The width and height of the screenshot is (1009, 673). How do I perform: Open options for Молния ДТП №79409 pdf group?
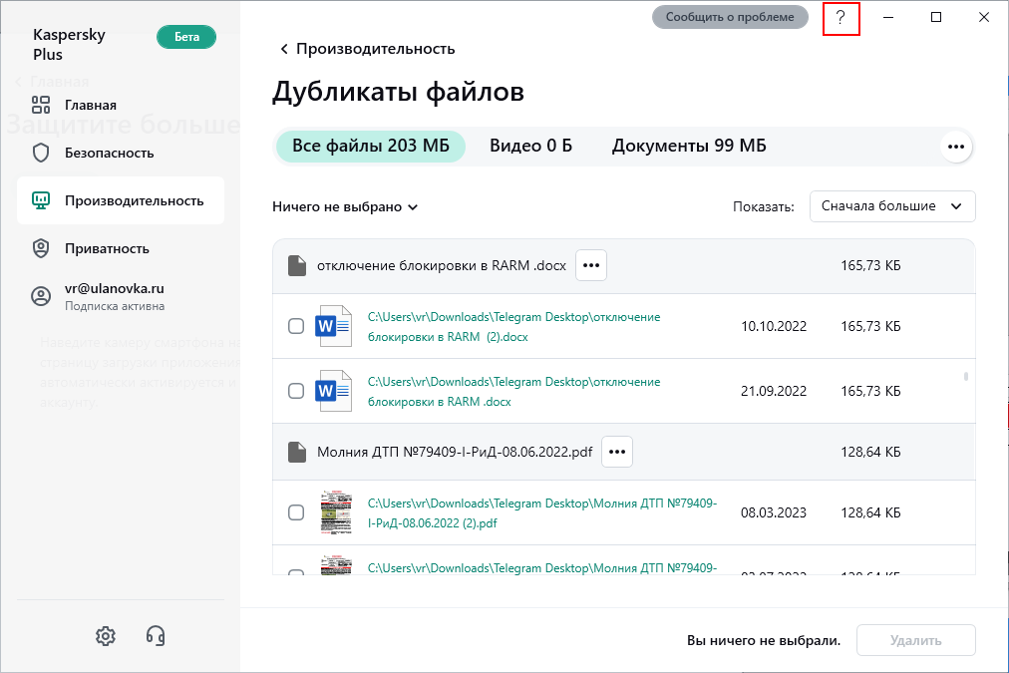pos(616,452)
